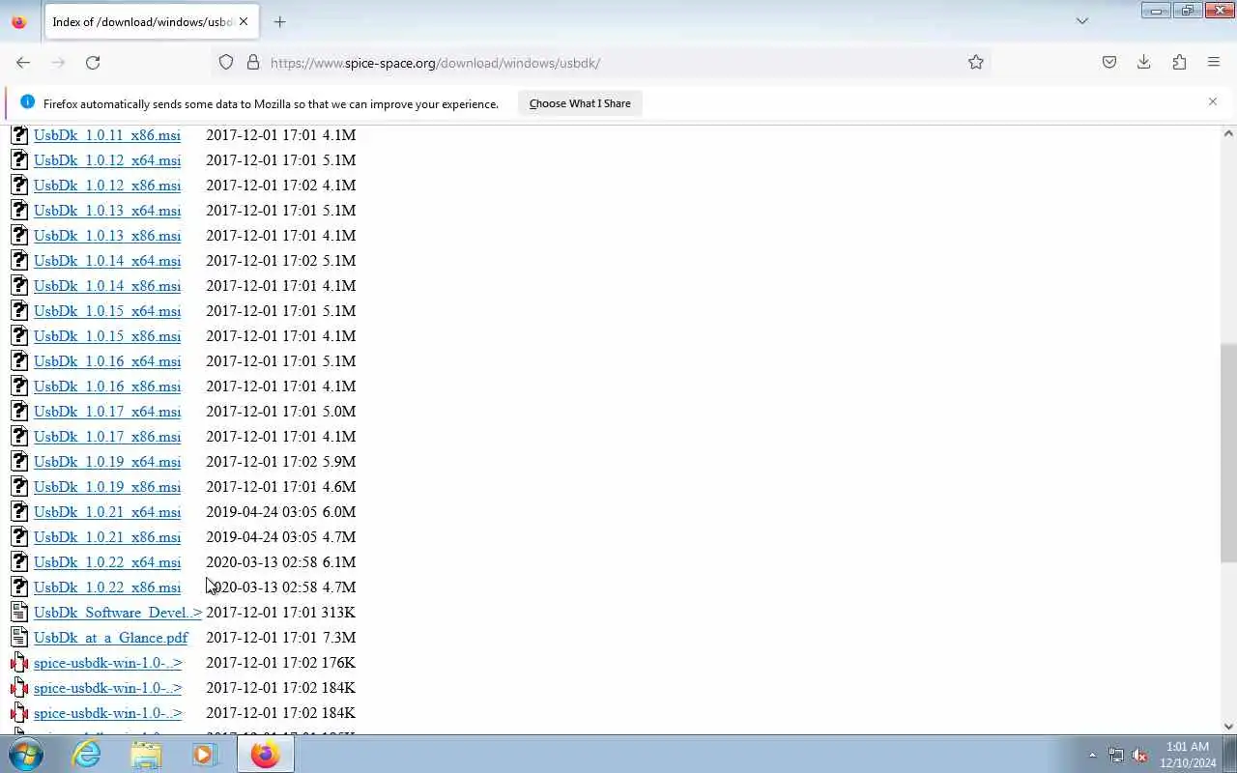Go back to previous page
This screenshot has width=1237, height=773.
[x=23, y=62]
